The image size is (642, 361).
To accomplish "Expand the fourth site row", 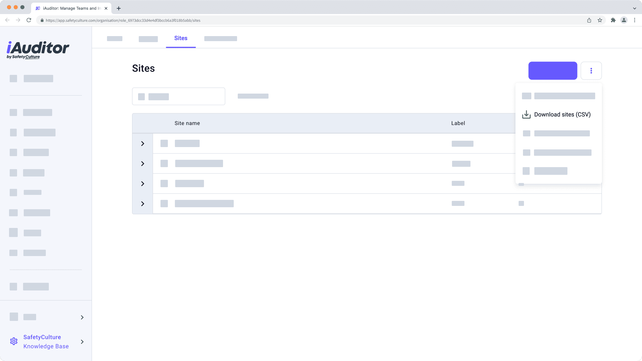I will tap(142, 204).
